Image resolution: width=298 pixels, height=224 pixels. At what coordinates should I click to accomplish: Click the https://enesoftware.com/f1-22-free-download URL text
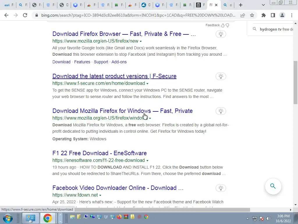coord(98,160)
